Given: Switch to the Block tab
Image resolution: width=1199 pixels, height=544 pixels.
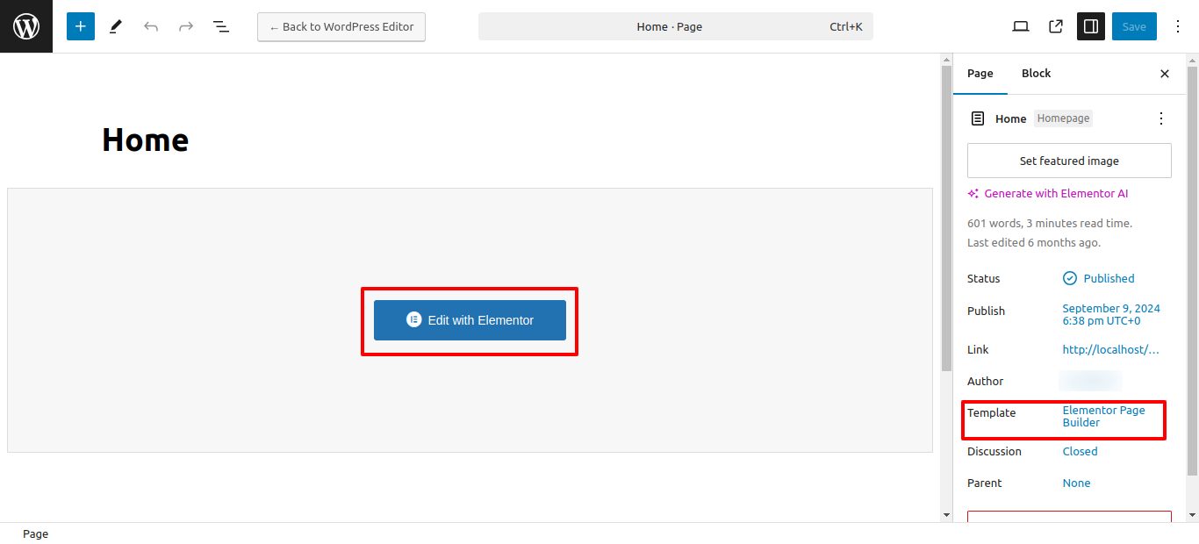Looking at the screenshot, I should click(x=1036, y=74).
